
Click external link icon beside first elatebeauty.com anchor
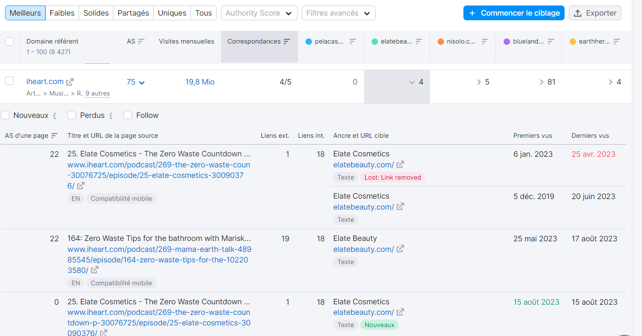point(400,165)
